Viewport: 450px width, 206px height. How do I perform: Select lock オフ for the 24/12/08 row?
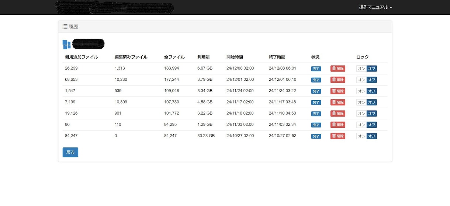click(x=372, y=69)
